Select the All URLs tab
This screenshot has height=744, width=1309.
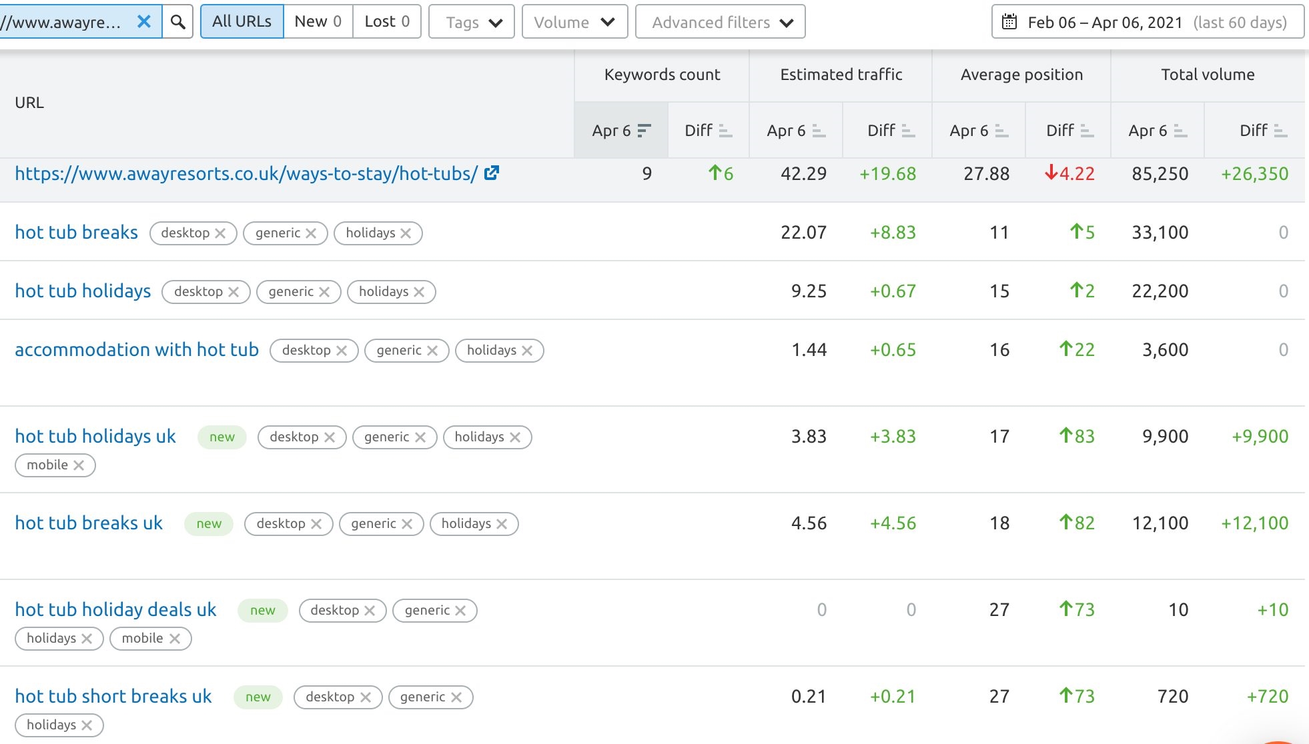242,21
